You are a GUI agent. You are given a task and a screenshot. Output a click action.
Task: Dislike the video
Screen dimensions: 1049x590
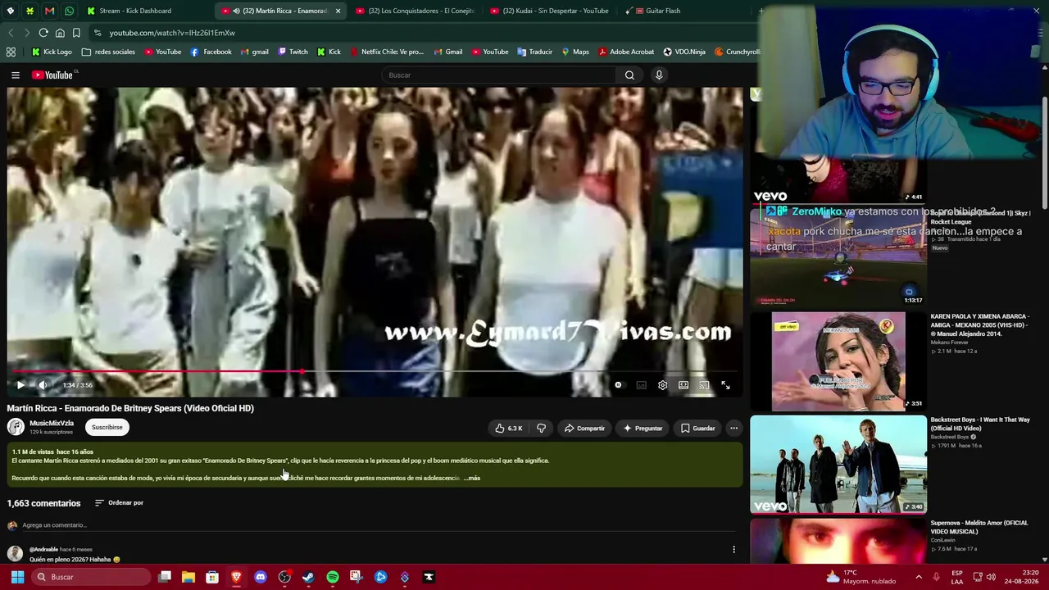[541, 428]
